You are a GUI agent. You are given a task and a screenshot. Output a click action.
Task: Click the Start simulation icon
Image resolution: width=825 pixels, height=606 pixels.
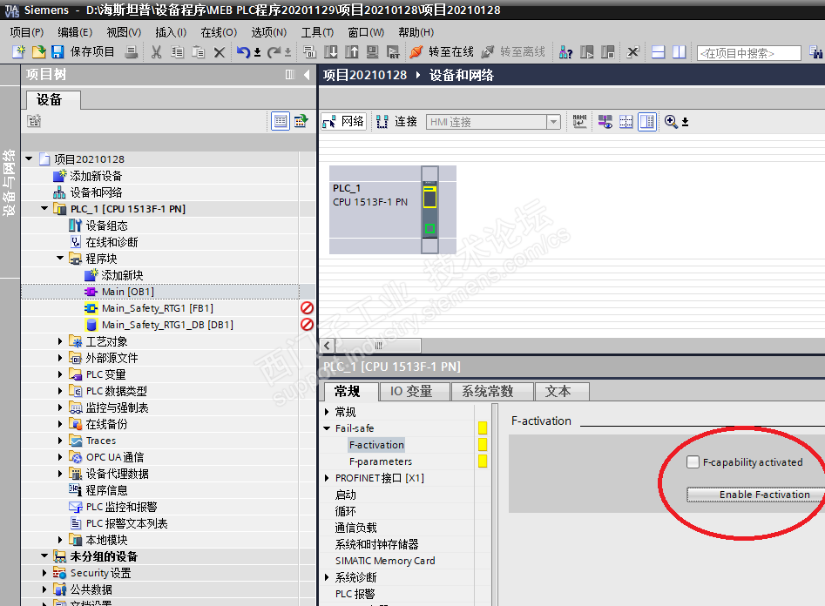(373, 52)
